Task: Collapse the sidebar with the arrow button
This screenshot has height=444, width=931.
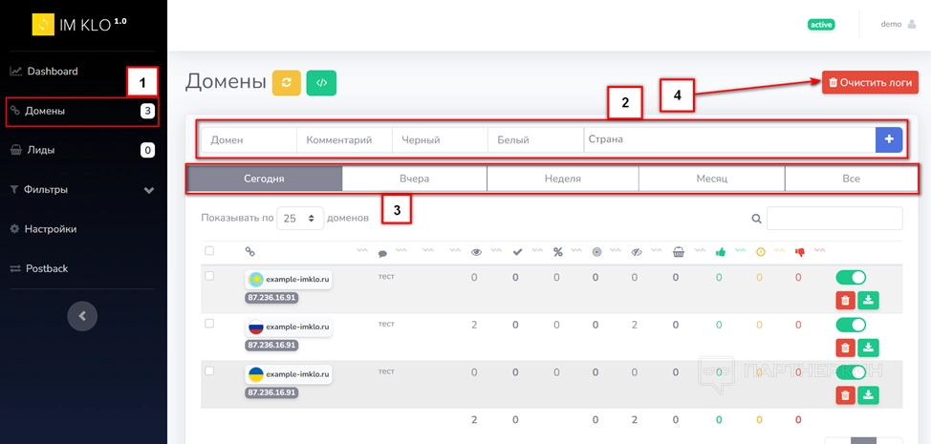Action: 82,316
